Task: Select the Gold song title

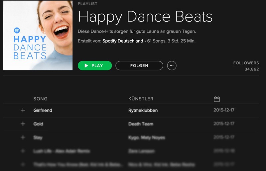Action: pos(38,124)
